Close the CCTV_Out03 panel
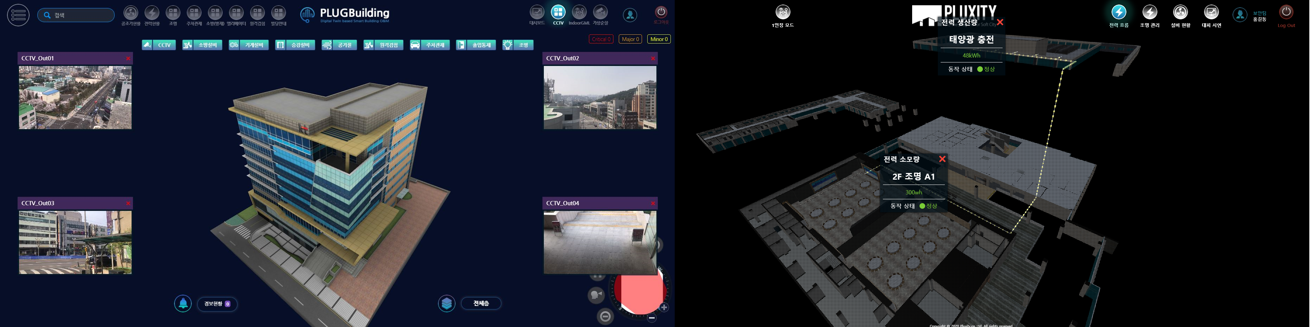 click(128, 203)
